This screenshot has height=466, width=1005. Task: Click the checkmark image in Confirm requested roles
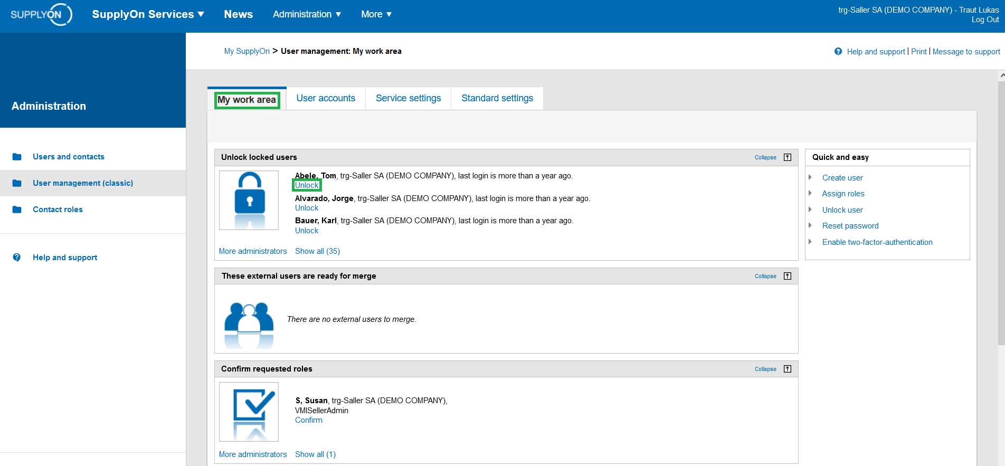coord(249,412)
